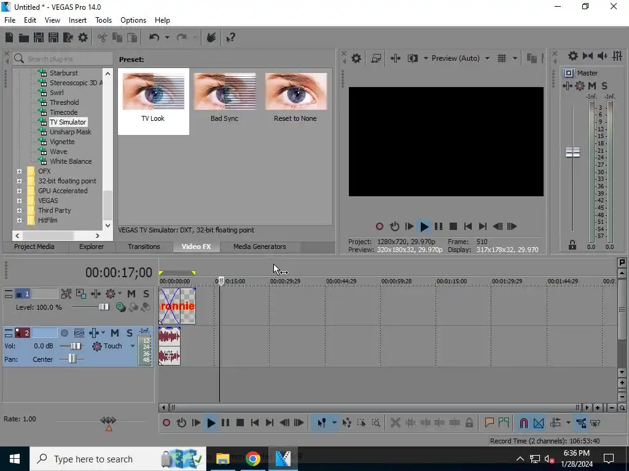Mute video track 1
The image size is (629, 471).
tap(131, 294)
